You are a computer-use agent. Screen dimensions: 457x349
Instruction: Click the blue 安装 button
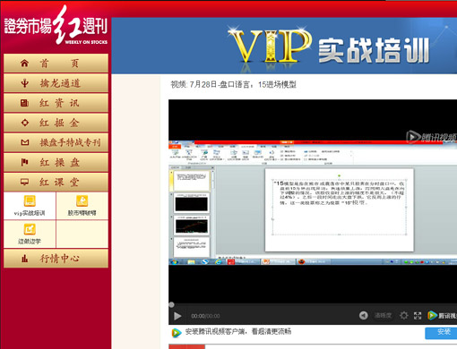pos(441,333)
